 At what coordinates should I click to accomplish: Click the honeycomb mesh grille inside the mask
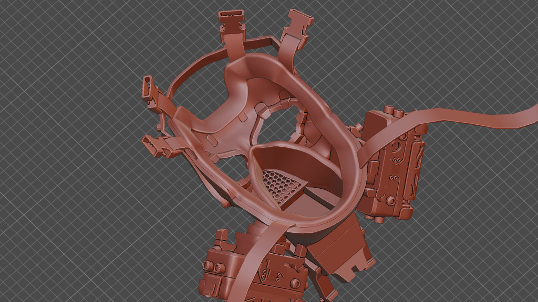[x=283, y=187]
